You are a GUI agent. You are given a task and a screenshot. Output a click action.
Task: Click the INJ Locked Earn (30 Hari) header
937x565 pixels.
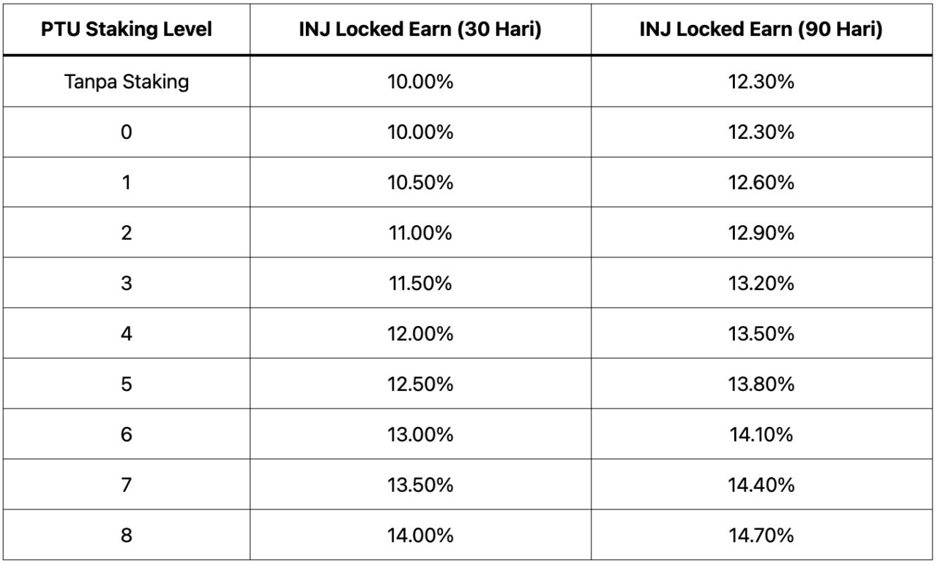pyautogui.click(x=419, y=31)
